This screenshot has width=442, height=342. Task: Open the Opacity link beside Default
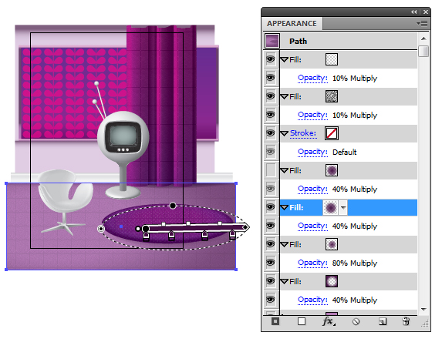point(312,152)
